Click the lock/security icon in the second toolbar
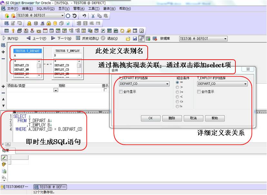Viewport: 267px width, 195px height. click(x=49, y=23)
